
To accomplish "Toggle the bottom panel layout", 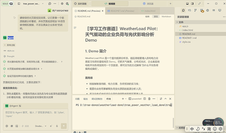I will click(187, 4).
